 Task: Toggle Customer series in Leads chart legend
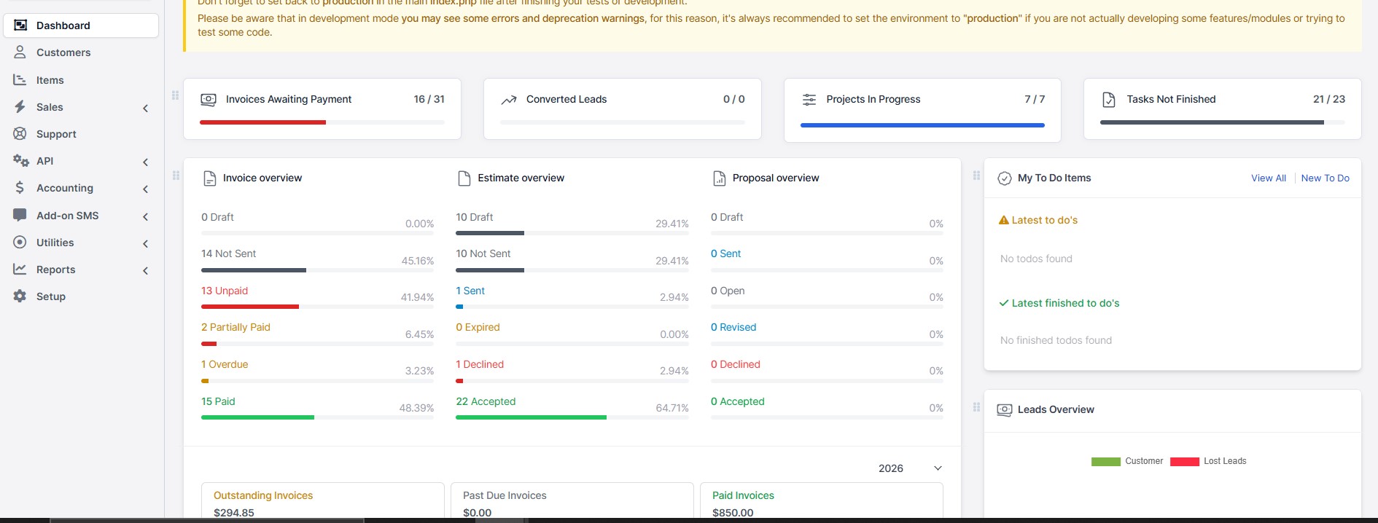click(1126, 461)
